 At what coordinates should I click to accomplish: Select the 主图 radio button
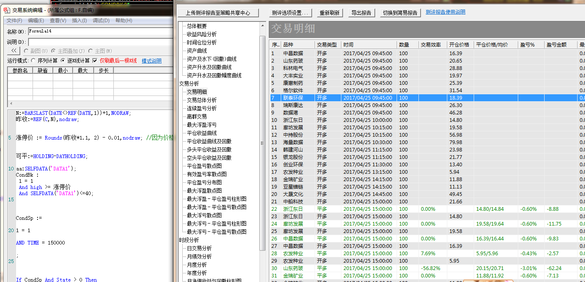point(91,51)
